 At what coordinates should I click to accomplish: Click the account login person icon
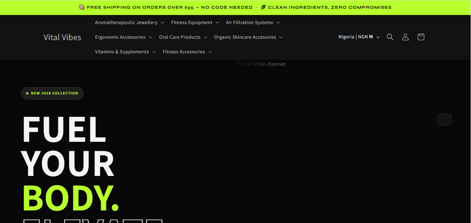click(x=405, y=37)
